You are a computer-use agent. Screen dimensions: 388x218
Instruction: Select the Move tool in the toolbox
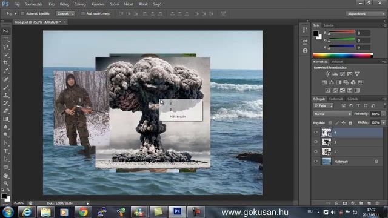5,31
